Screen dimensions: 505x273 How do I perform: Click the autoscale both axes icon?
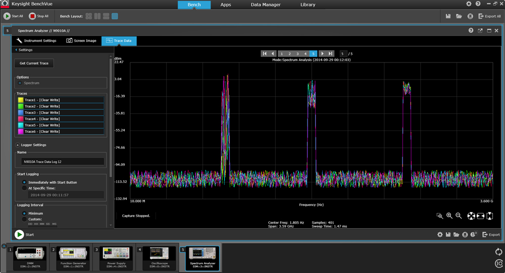click(471, 216)
